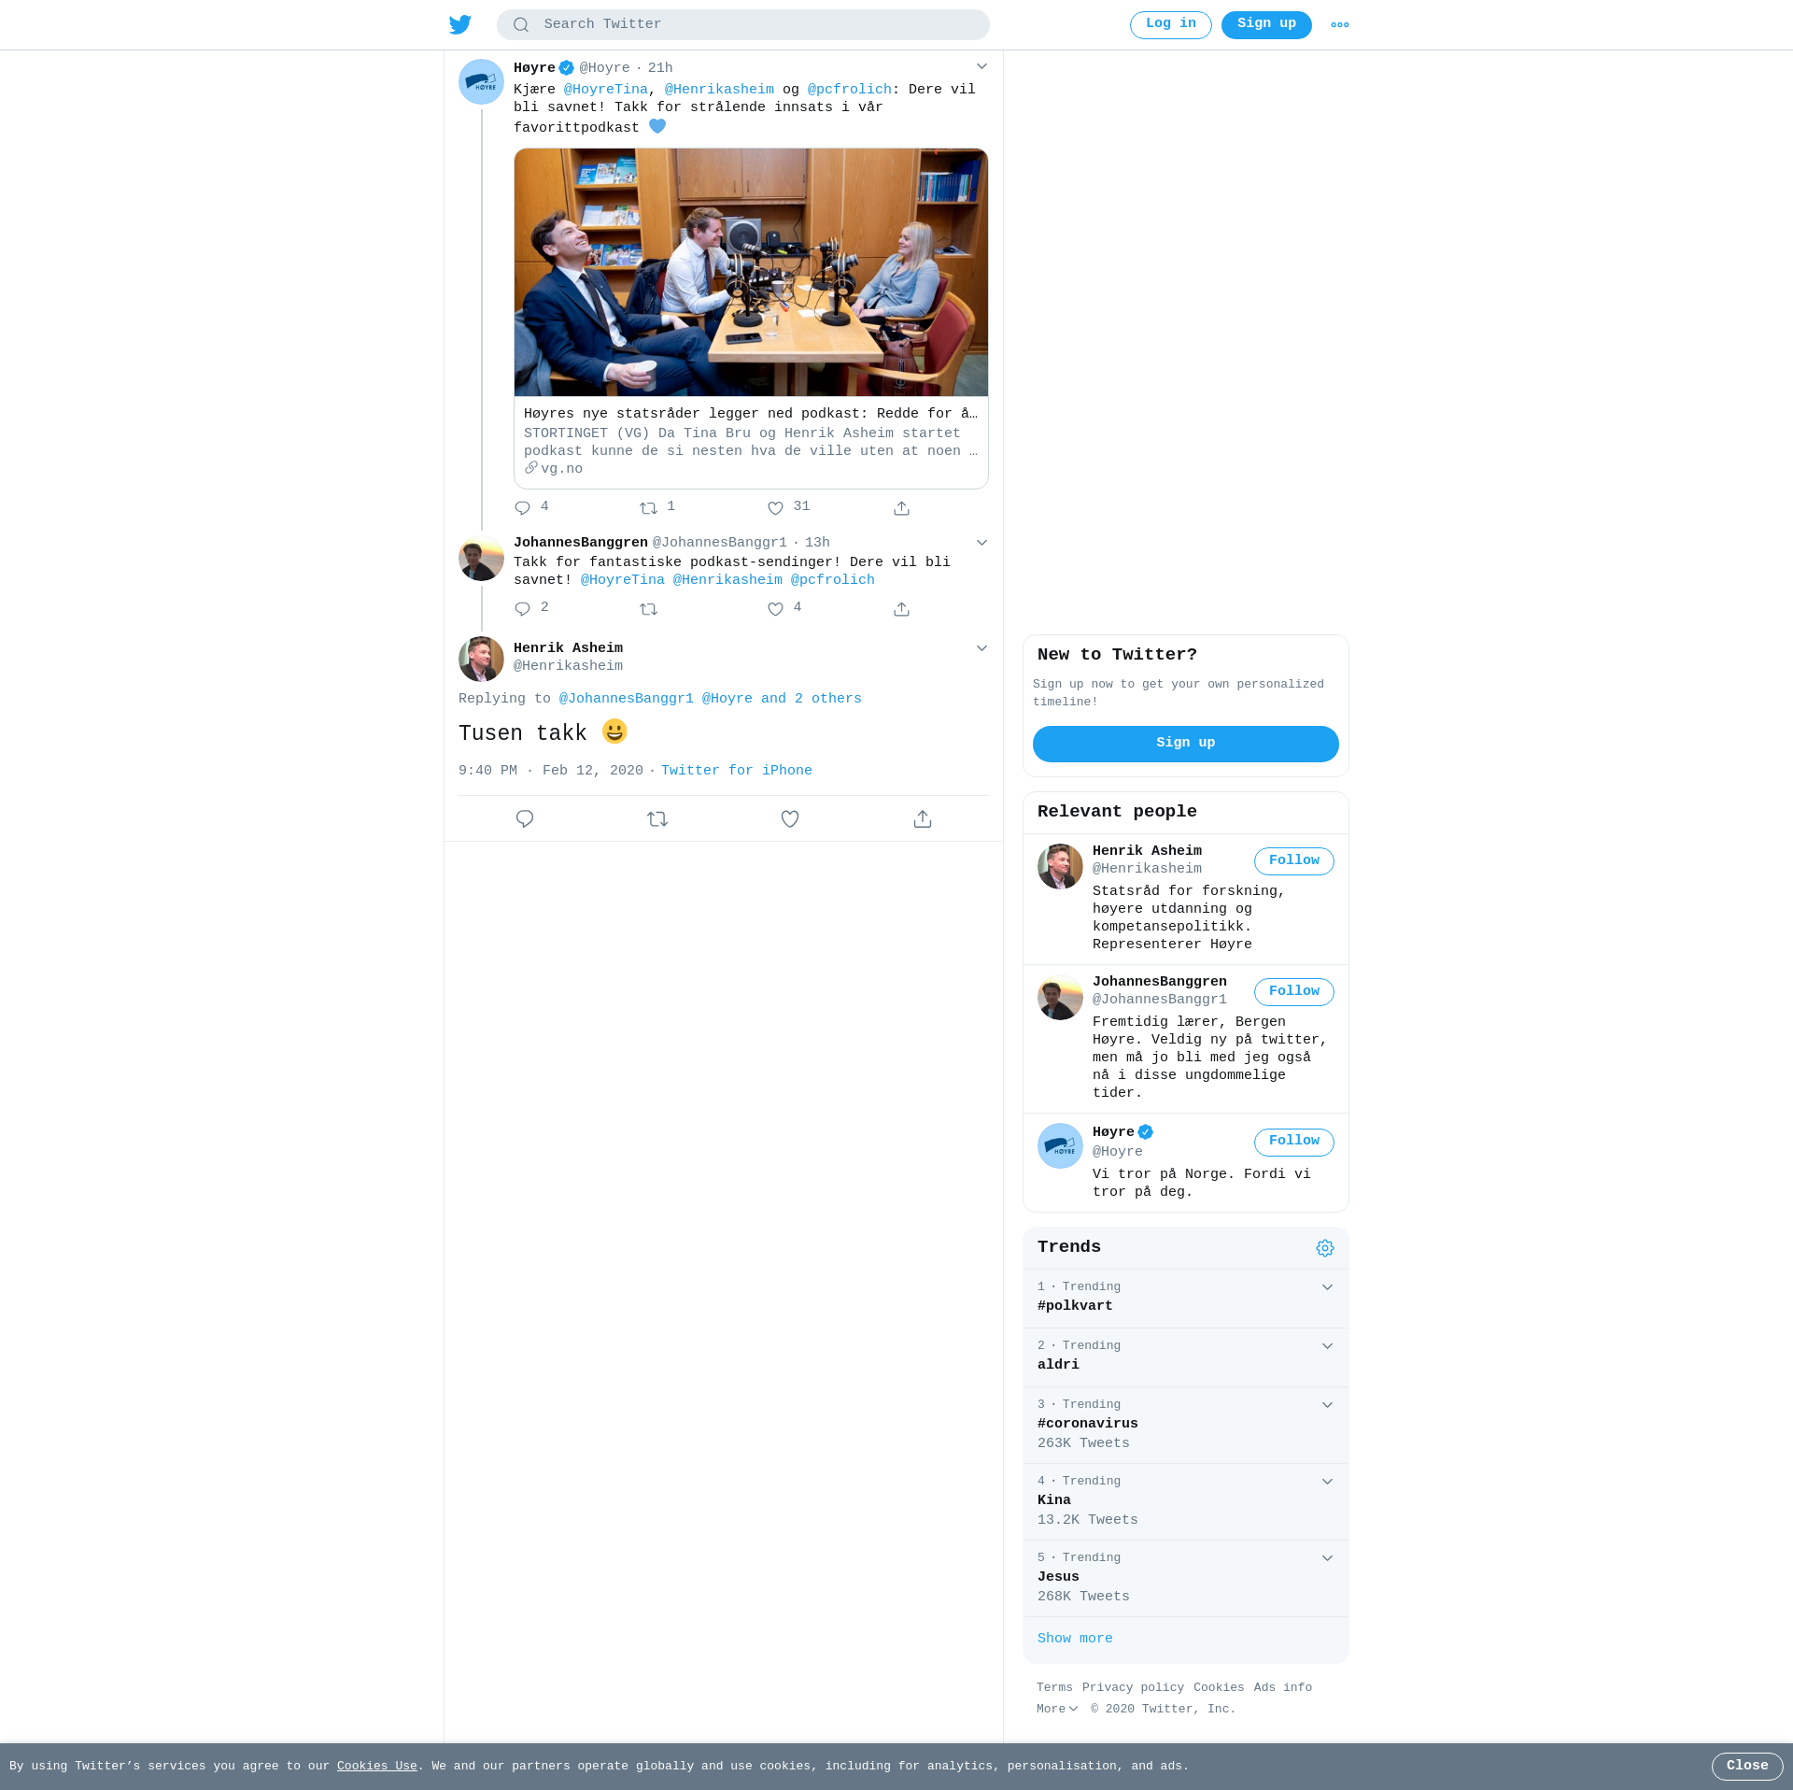Click 'and 2 others' in Replying to line
Viewport: 1793px width, 1790px height.
pyautogui.click(x=811, y=699)
